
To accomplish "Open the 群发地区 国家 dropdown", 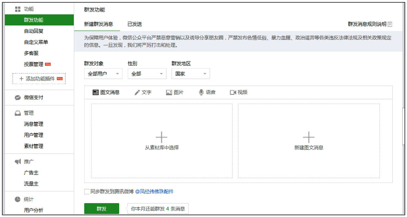I will [191, 74].
